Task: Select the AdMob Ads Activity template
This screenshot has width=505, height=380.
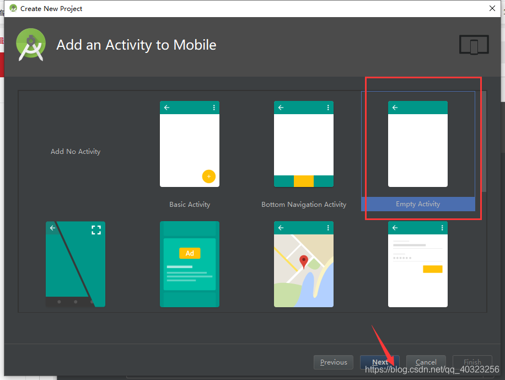Action: coord(190,264)
